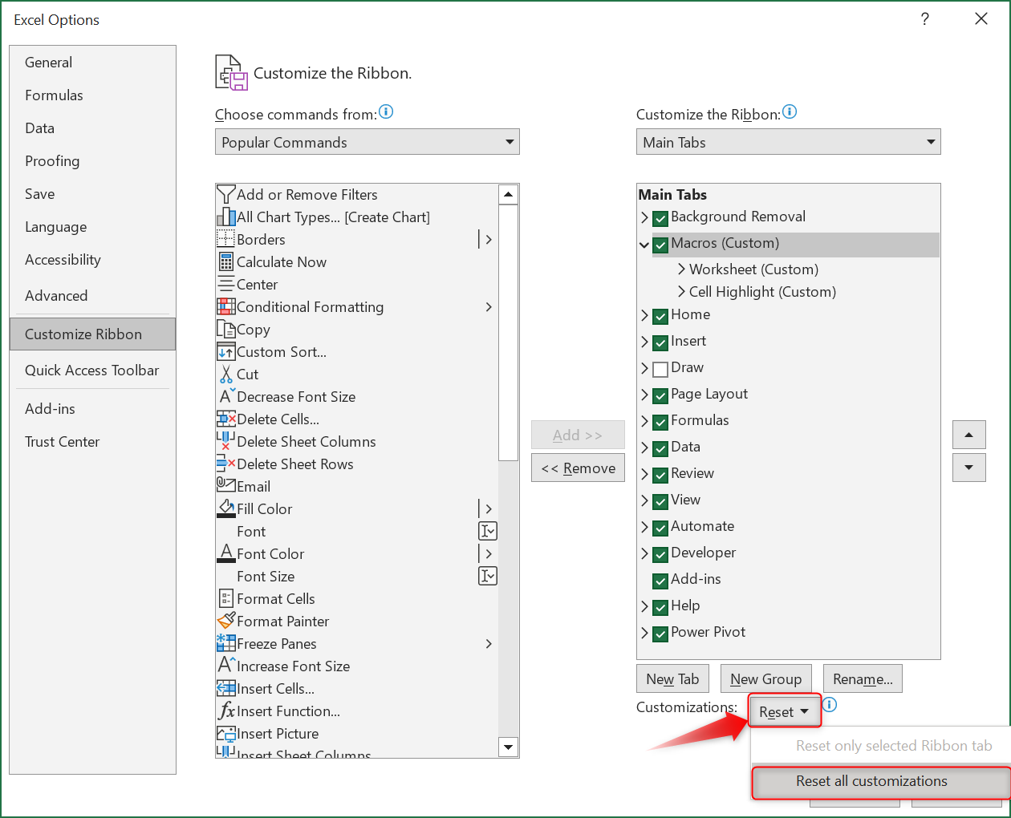Uncheck the Developer tab checkbox
This screenshot has width=1011, height=818.
[660, 554]
